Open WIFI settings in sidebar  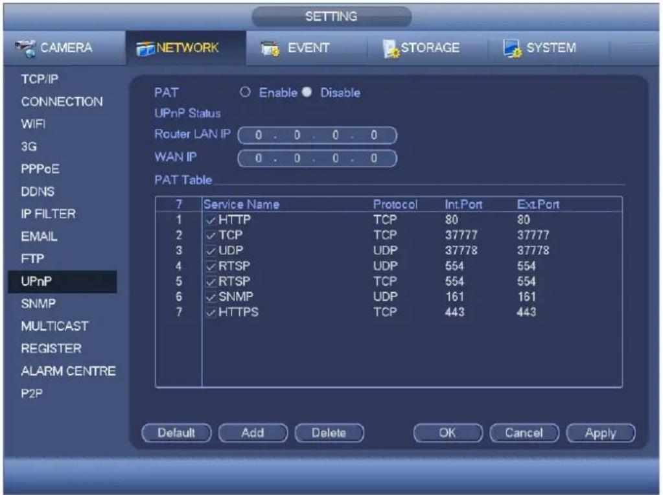click(x=33, y=124)
